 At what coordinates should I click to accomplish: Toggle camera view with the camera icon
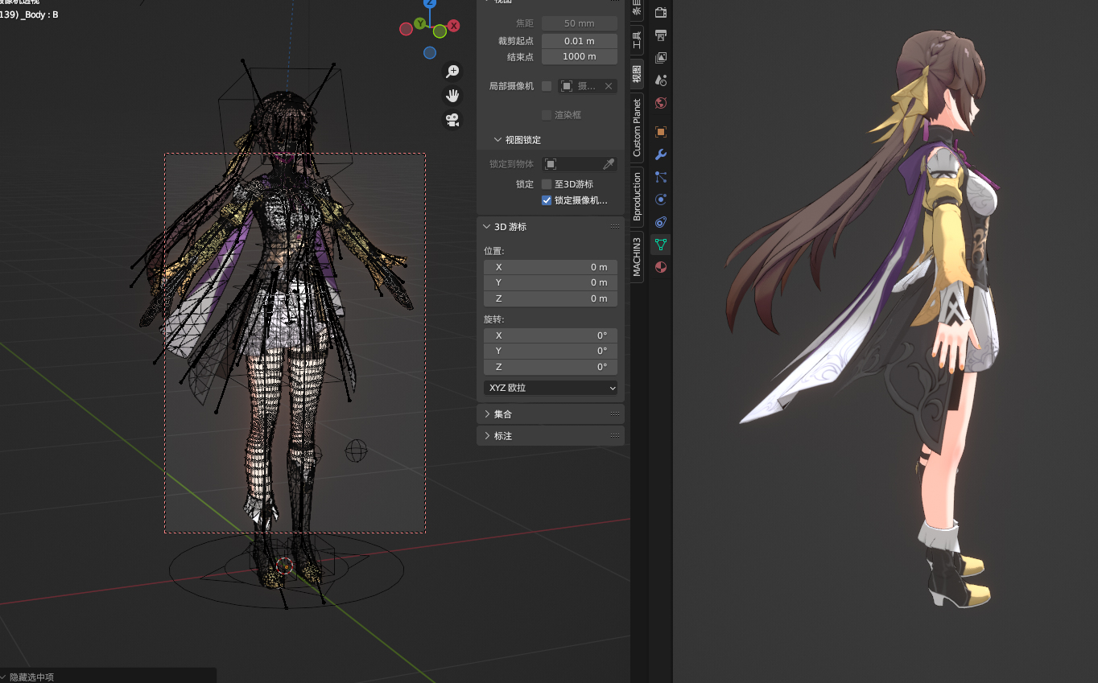[452, 120]
